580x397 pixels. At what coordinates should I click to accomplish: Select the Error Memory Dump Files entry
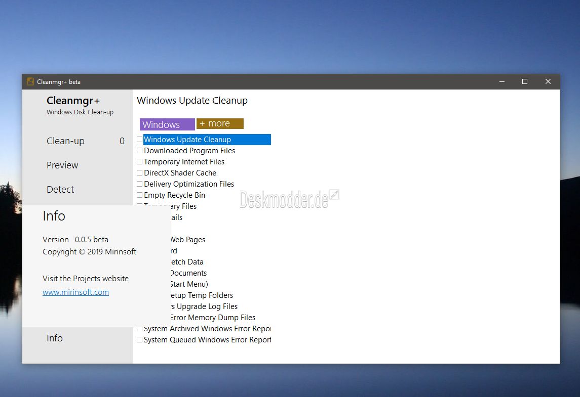pyautogui.click(x=213, y=318)
